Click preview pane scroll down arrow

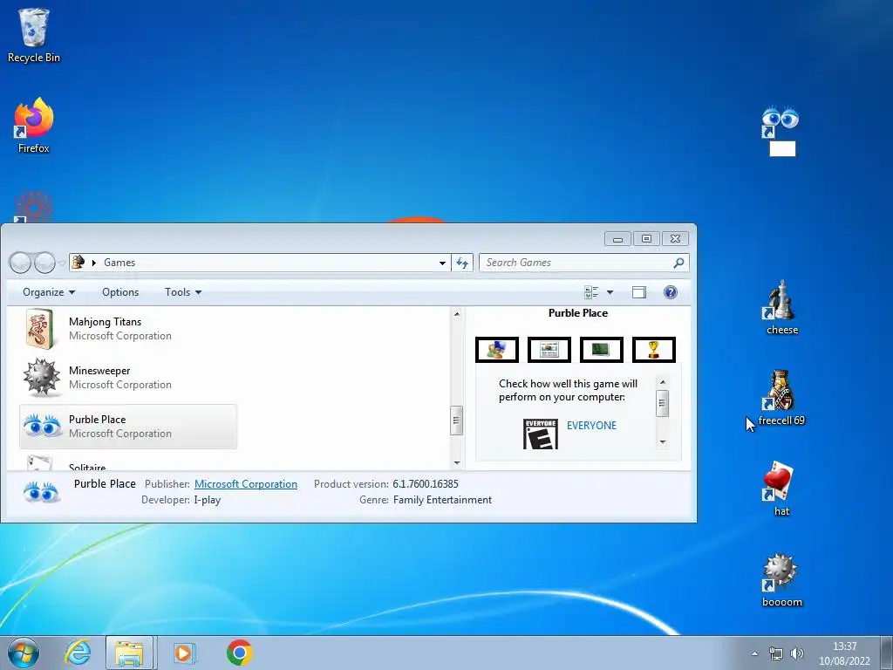point(662,442)
